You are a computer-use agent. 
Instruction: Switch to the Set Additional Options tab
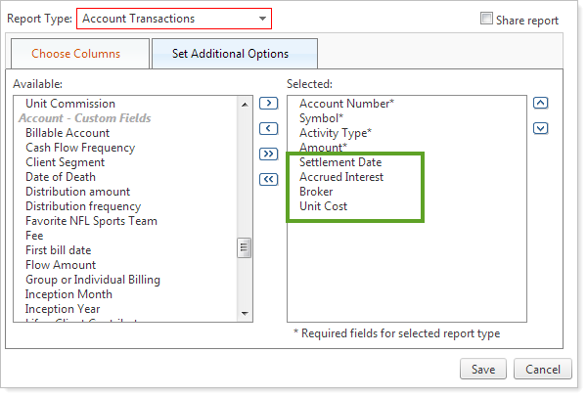click(230, 54)
